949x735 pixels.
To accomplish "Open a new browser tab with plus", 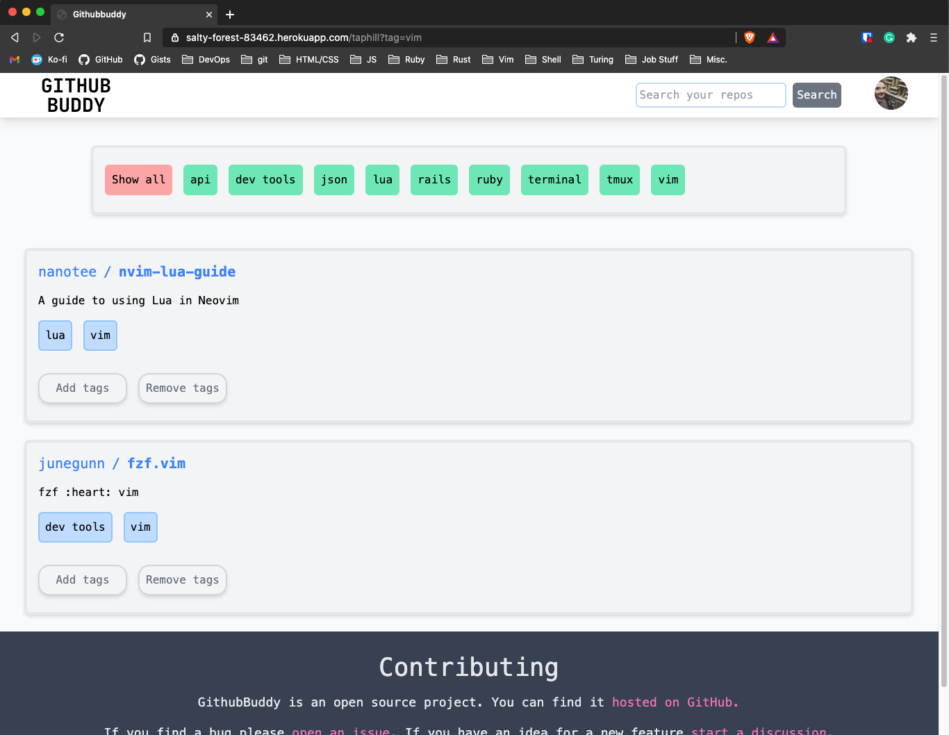I will coord(230,15).
